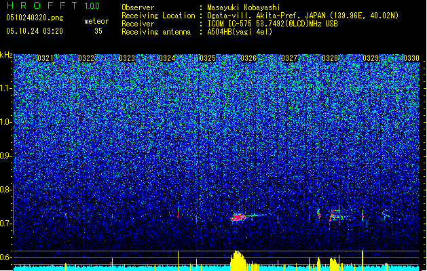Click the 0.8 kHz axis label
The width and height of the screenshot is (427, 271).
[6, 190]
